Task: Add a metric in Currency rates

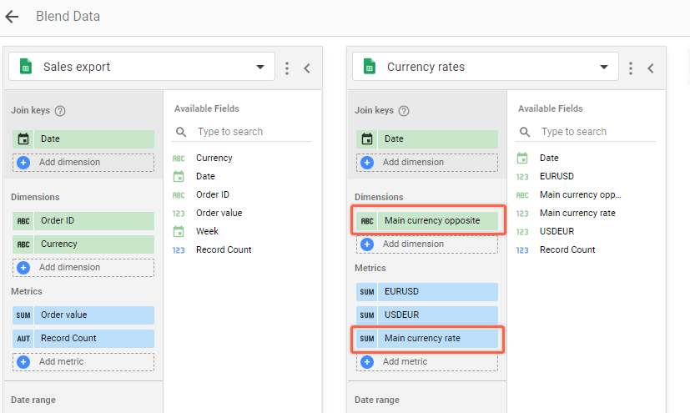Action: pos(427,361)
